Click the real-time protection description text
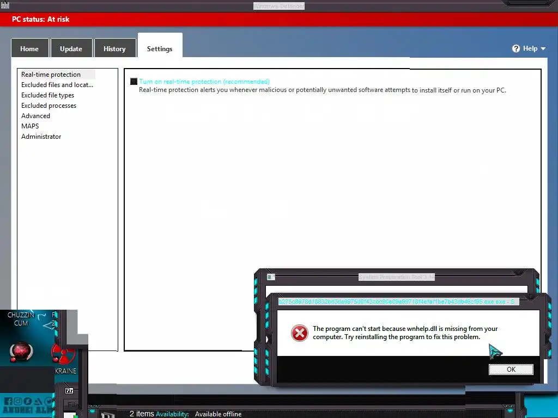This screenshot has height=418, width=558. (x=323, y=90)
